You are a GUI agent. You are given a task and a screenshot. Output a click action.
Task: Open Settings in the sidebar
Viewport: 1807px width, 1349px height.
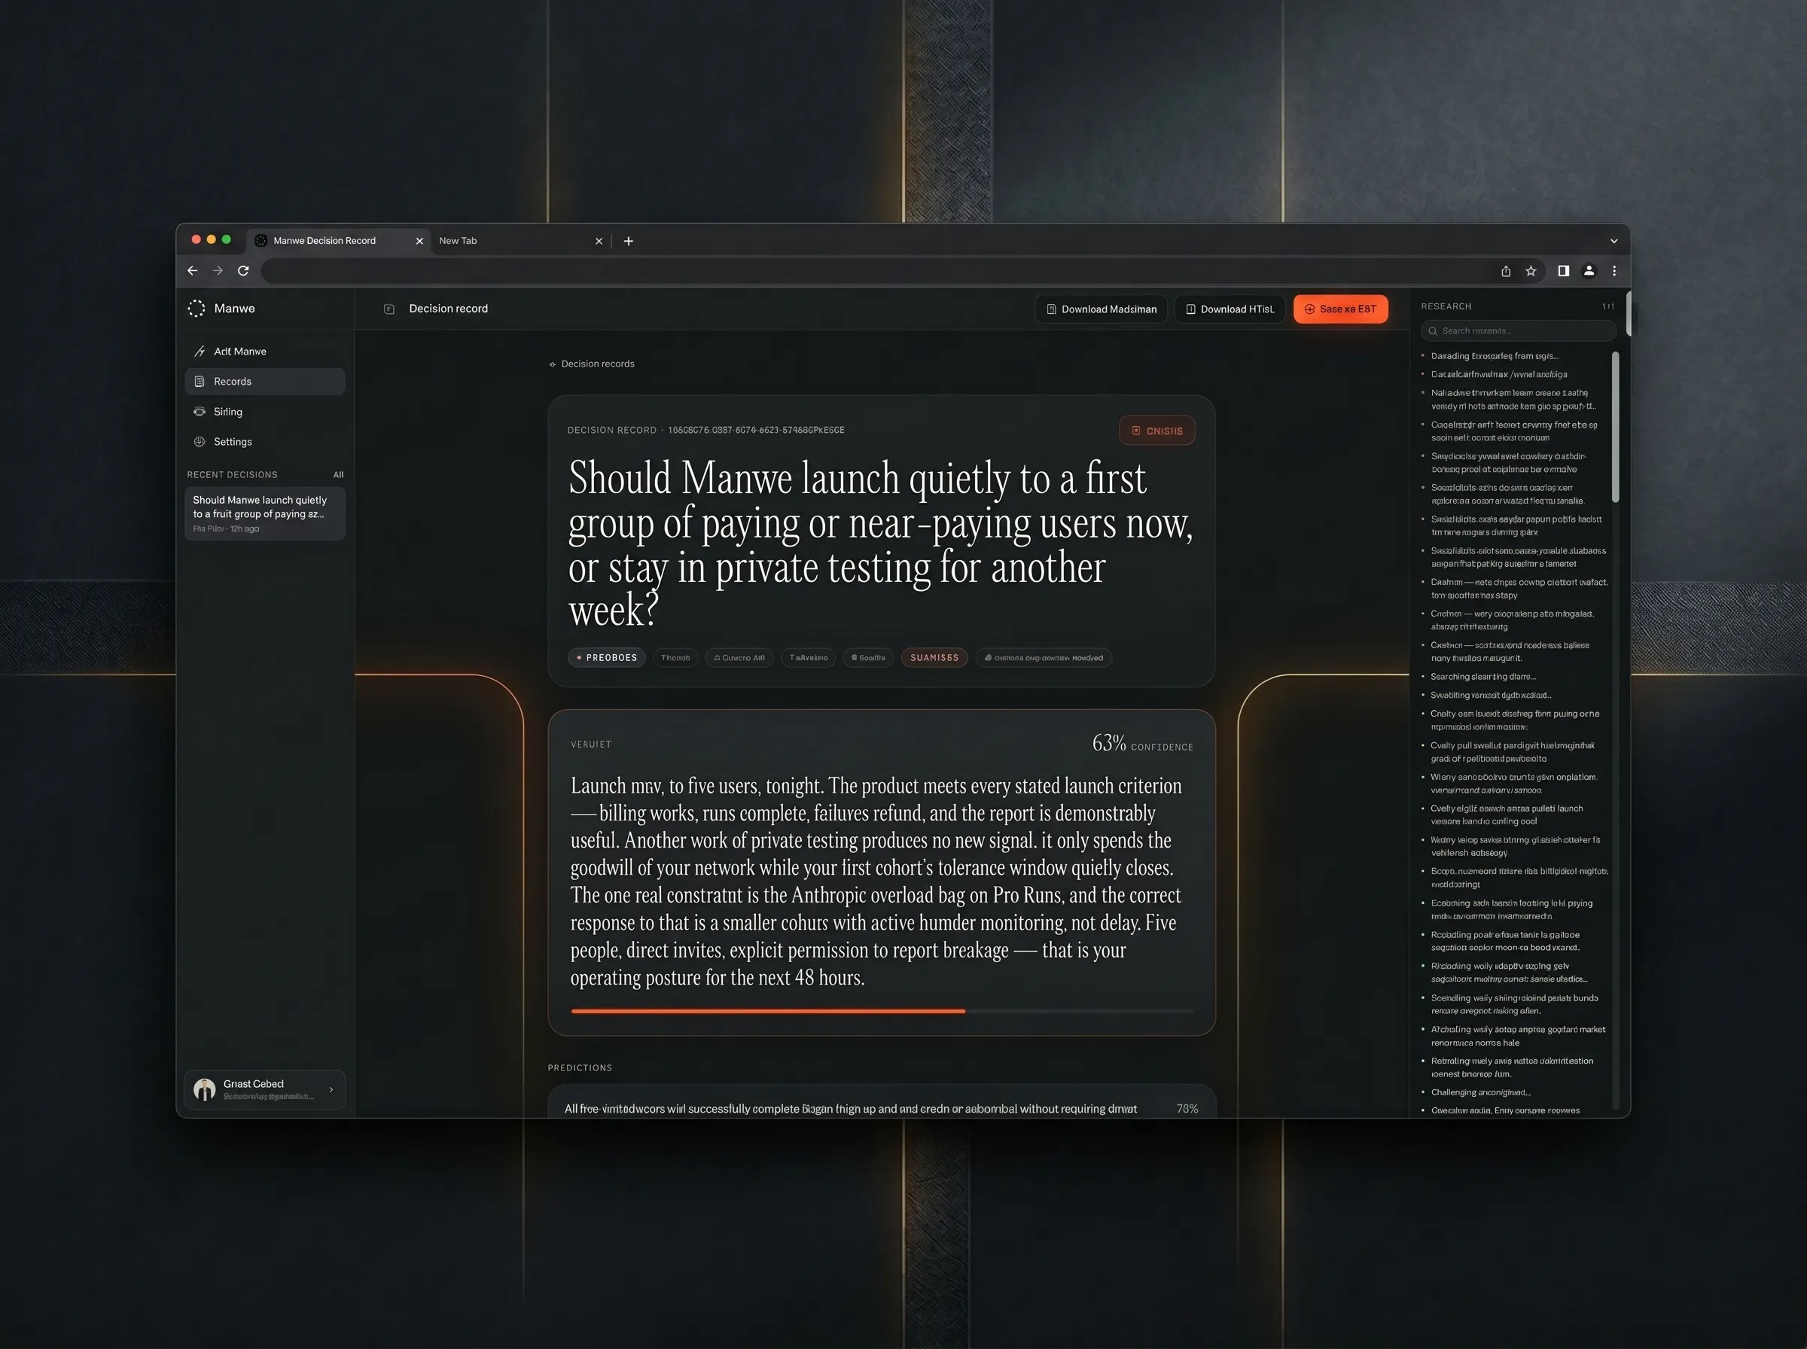(x=264, y=442)
